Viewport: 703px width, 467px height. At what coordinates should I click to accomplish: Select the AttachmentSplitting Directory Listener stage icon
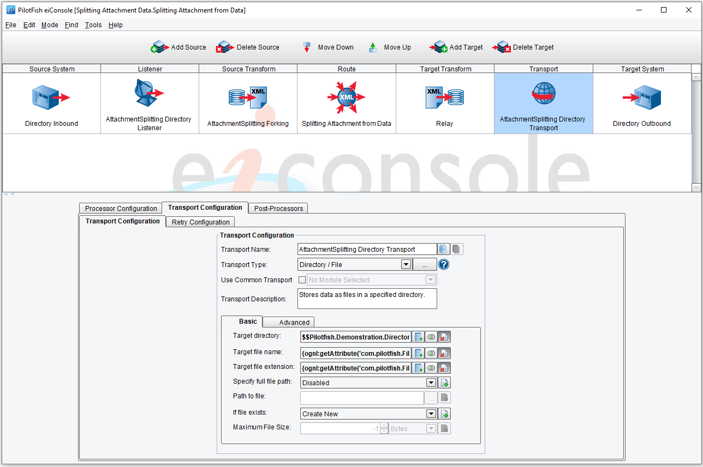148,94
